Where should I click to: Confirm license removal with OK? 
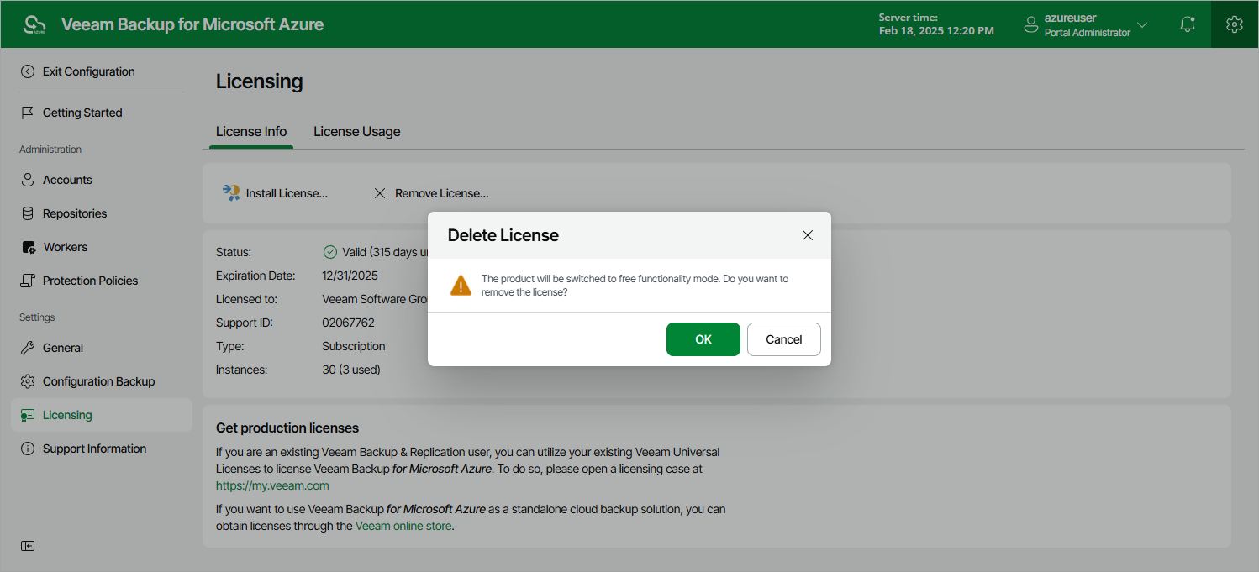[x=703, y=339]
